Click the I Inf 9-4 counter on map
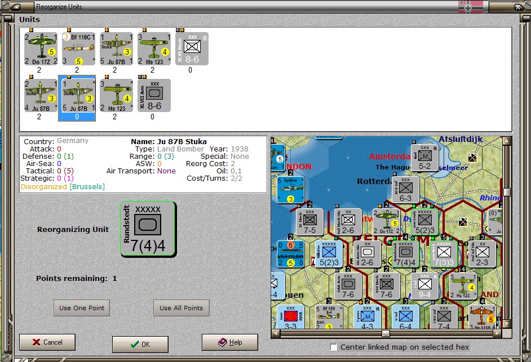The image size is (531, 362). pos(424,286)
